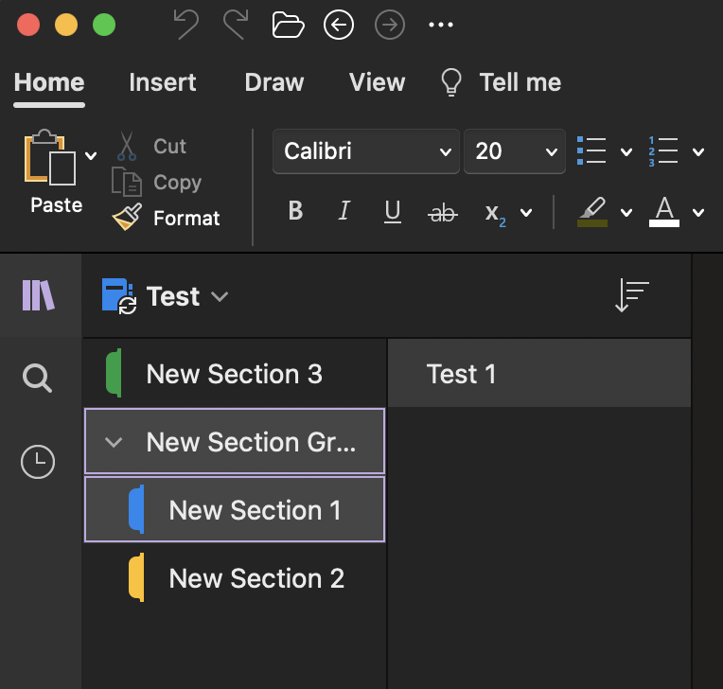Open font color dropdown arrow

tap(698, 213)
